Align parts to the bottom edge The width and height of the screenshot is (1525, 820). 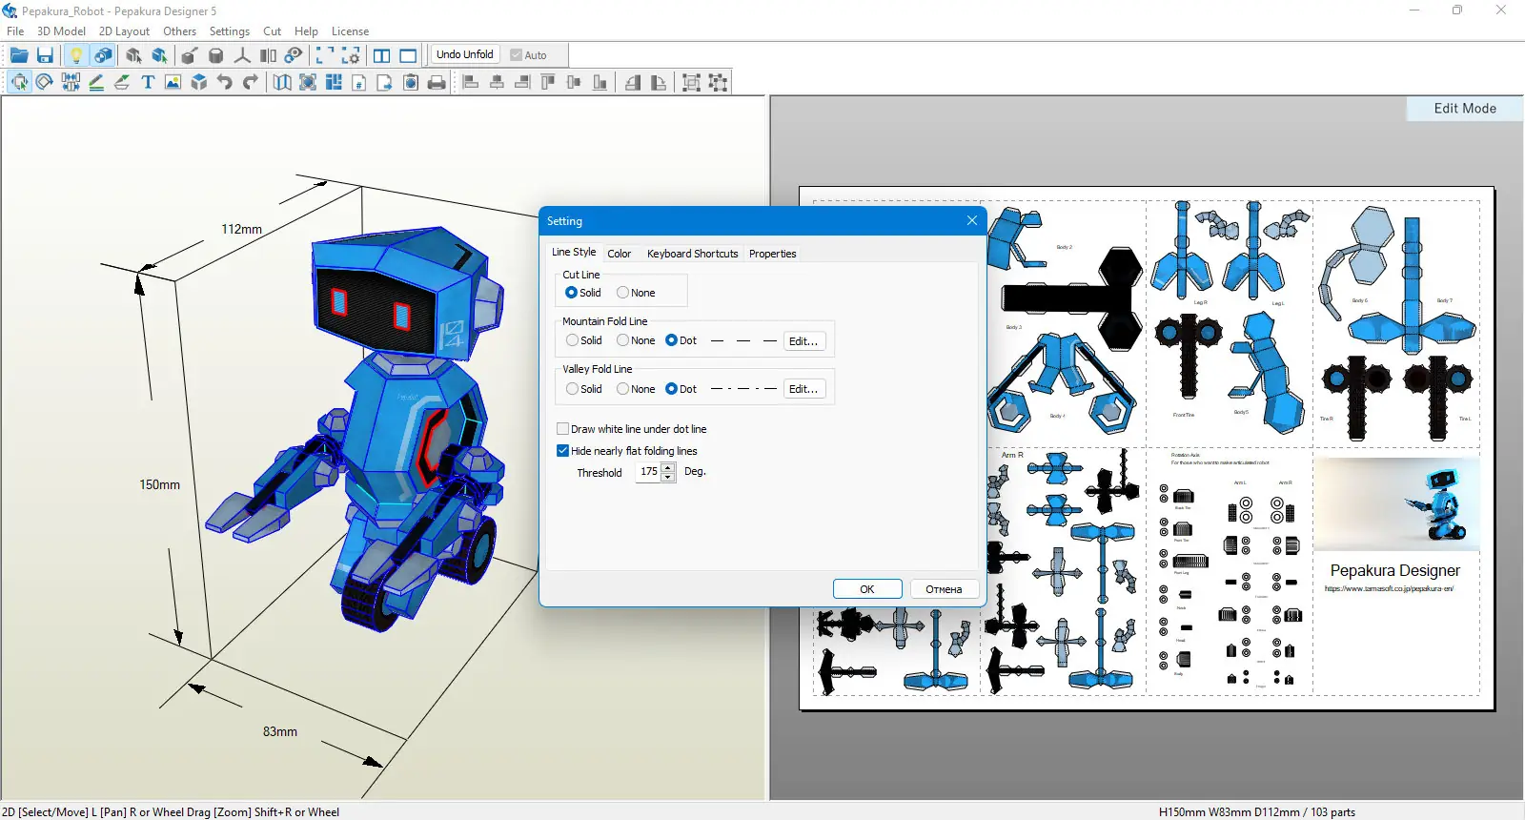tap(600, 82)
